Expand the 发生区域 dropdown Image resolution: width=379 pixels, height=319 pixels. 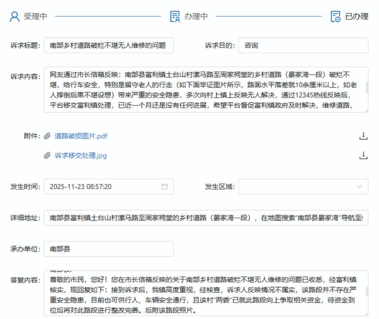360,187
